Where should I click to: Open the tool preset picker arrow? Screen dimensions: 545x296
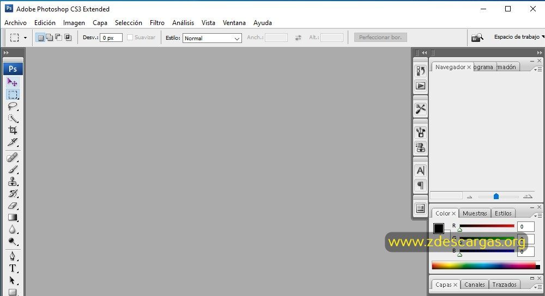(25, 38)
